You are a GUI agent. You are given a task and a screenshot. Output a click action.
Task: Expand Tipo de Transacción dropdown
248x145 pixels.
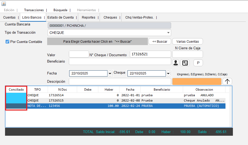coord(168,33)
